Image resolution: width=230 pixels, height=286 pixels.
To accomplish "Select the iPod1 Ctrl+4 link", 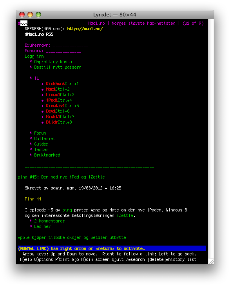I will (x=59, y=100).
